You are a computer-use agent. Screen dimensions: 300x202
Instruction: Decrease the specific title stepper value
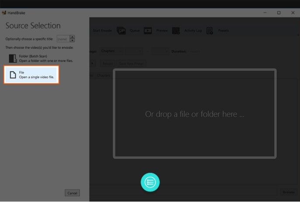(x=72, y=40)
